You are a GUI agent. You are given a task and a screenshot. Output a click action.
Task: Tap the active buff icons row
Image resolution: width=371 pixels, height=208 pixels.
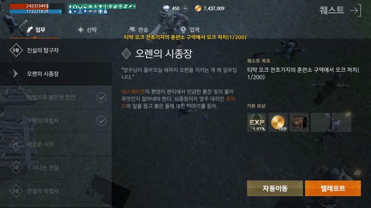[102, 9]
